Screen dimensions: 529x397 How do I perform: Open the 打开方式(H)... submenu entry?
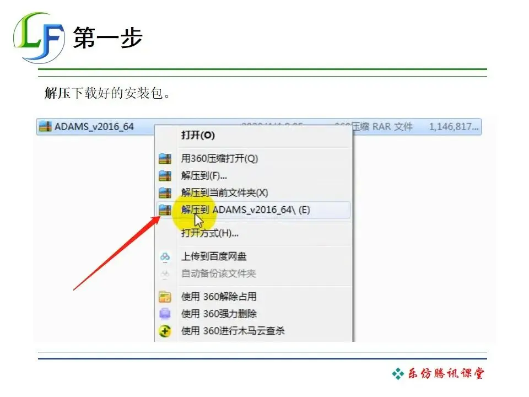click(210, 233)
